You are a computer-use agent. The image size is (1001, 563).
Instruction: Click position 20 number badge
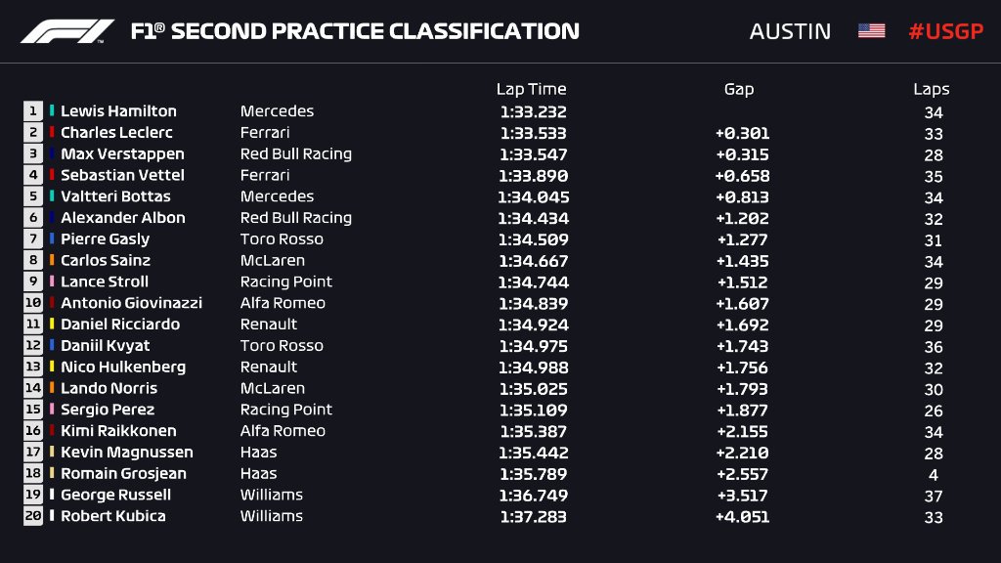pos(33,516)
